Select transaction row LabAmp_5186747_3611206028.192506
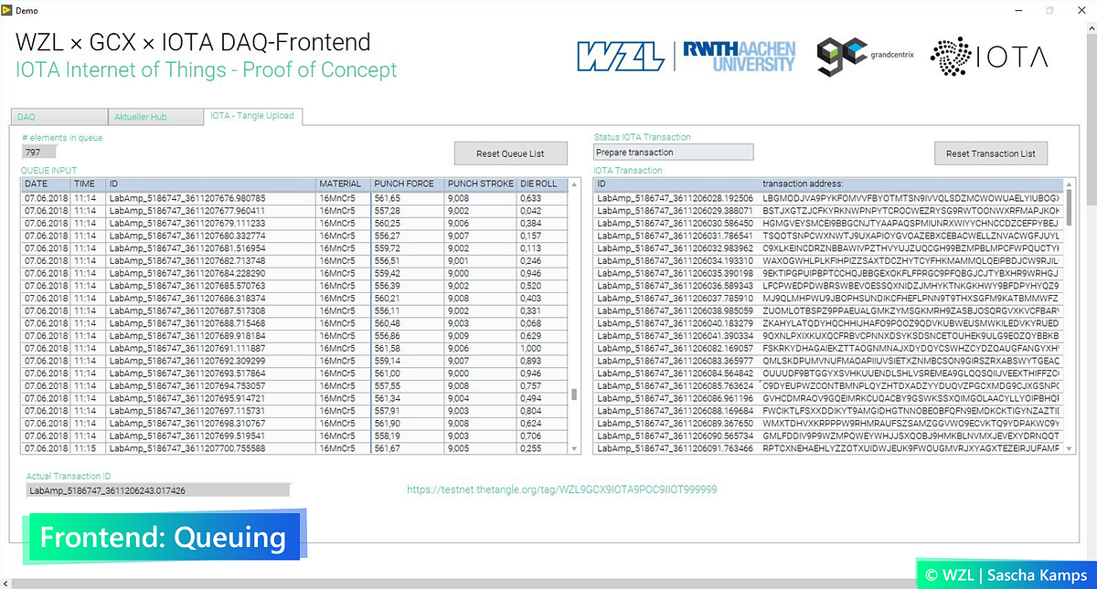Viewport: 1097px width, 589px height. 827,197
